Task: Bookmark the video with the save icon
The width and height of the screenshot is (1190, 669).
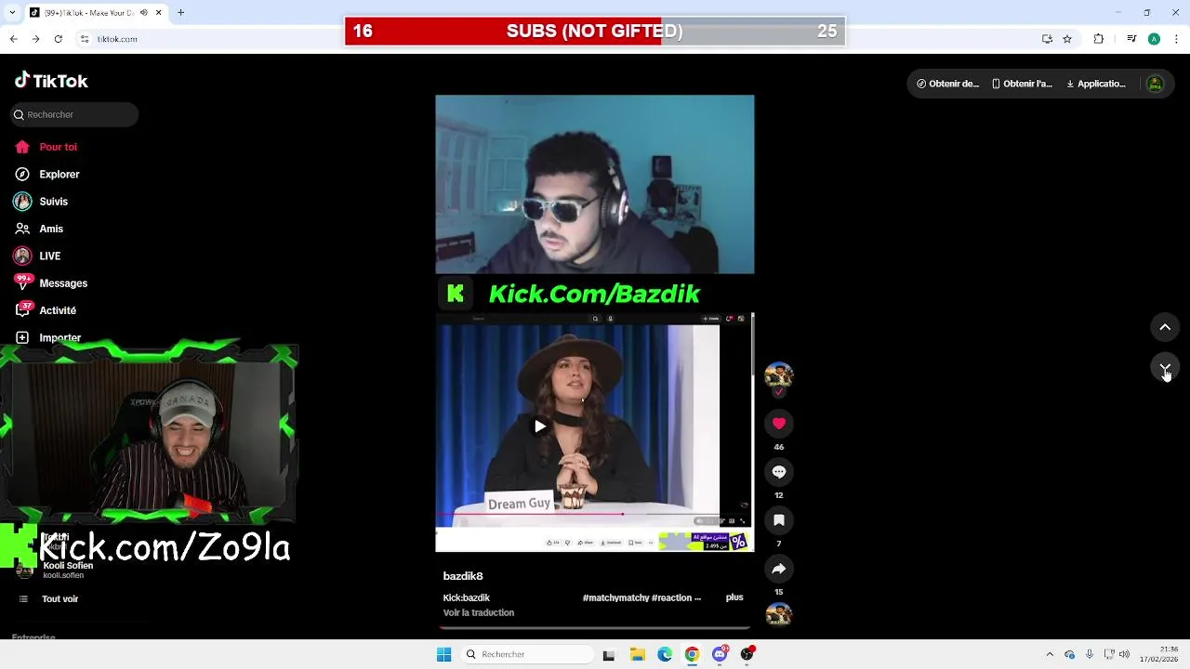Action: tap(779, 520)
